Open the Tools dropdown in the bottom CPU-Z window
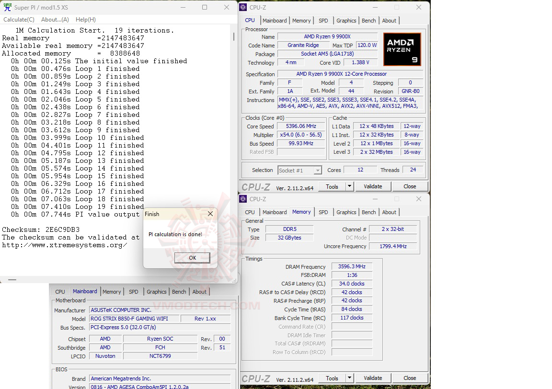Image resolution: width=552 pixels, height=389 pixels. tap(335, 378)
